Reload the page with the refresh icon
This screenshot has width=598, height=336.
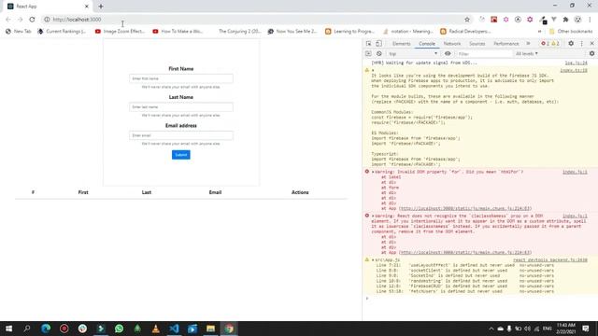click(x=32, y=20)
